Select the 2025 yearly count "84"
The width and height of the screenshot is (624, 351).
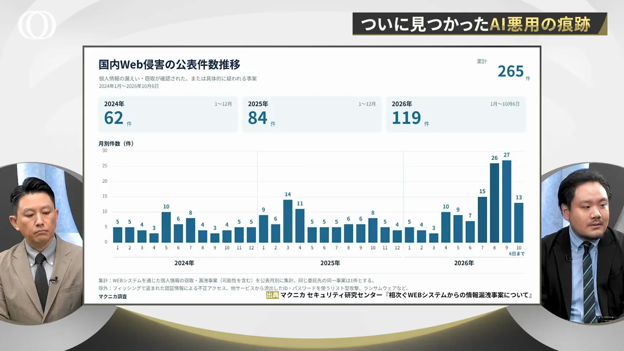(257, 118)
